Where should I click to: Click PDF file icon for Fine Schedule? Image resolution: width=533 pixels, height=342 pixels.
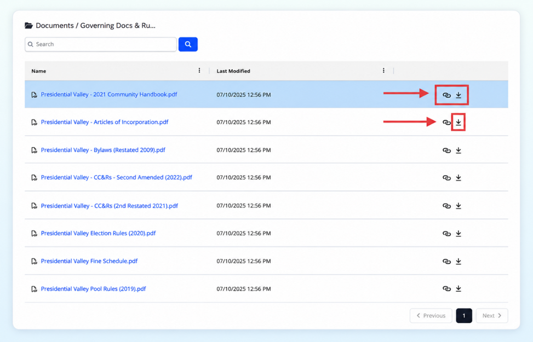[34, 261]
